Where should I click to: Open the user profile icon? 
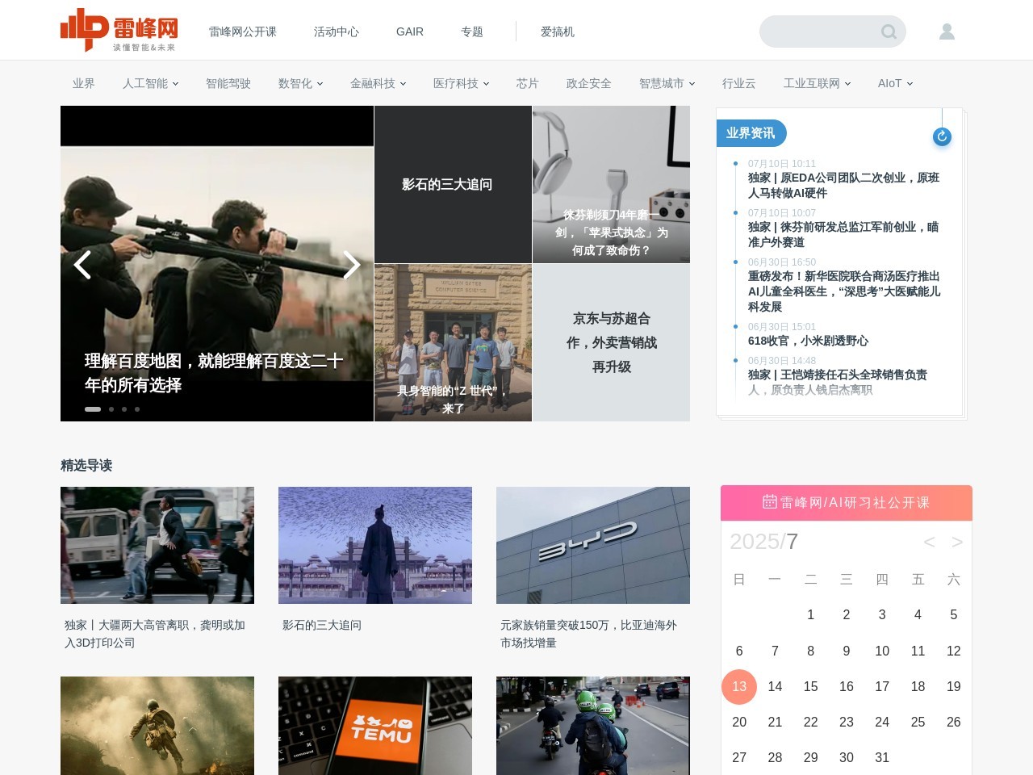click(947, 31)
